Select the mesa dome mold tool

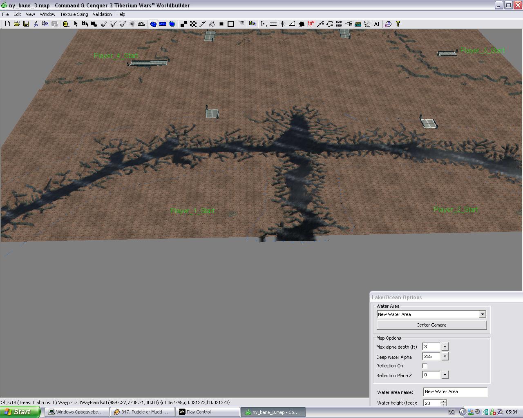[141, 24]
